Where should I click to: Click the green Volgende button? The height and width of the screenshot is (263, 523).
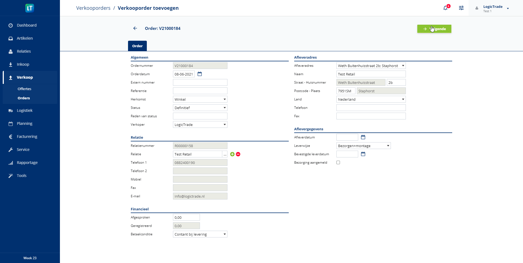click(x=434, y=29)
